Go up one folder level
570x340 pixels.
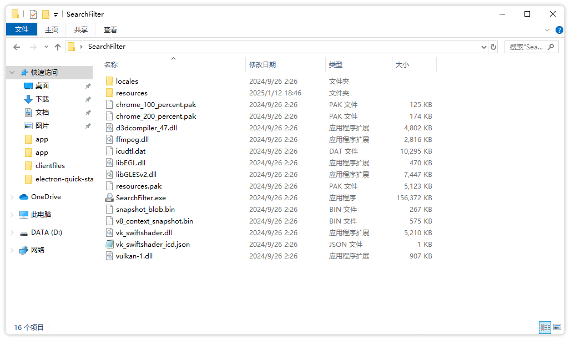[58, 47]
